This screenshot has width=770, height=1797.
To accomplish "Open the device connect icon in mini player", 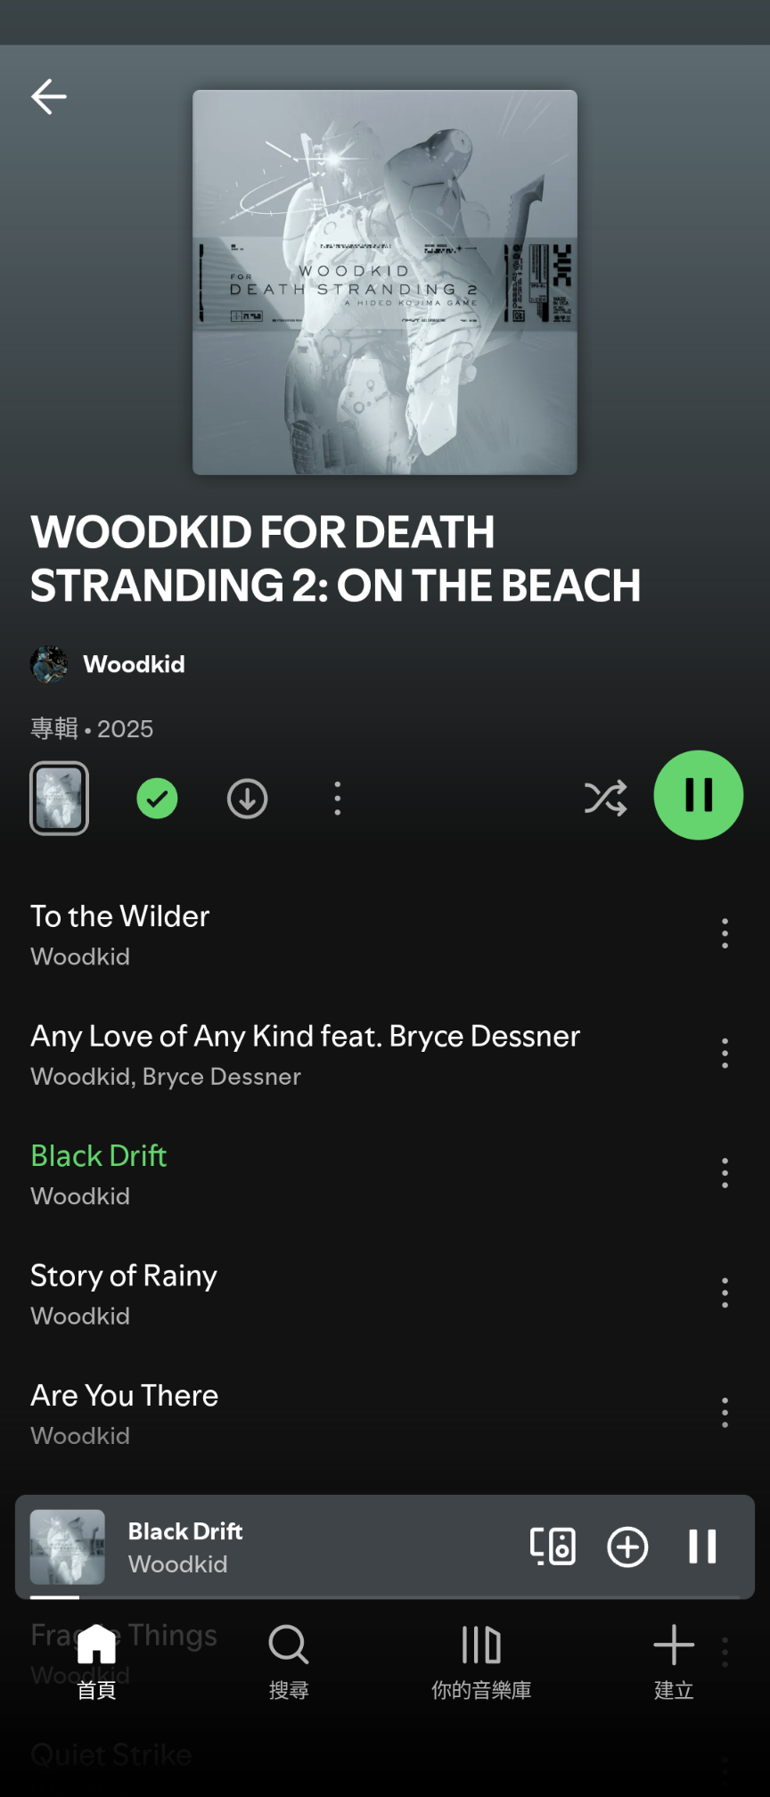I will (x=553, y=1547).
